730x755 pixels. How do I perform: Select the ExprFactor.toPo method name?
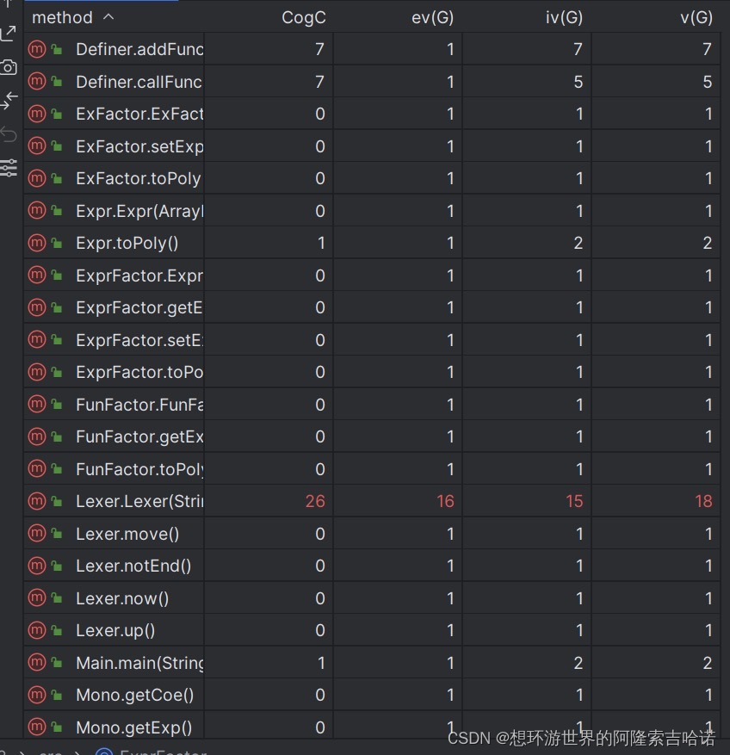point(139,372)
